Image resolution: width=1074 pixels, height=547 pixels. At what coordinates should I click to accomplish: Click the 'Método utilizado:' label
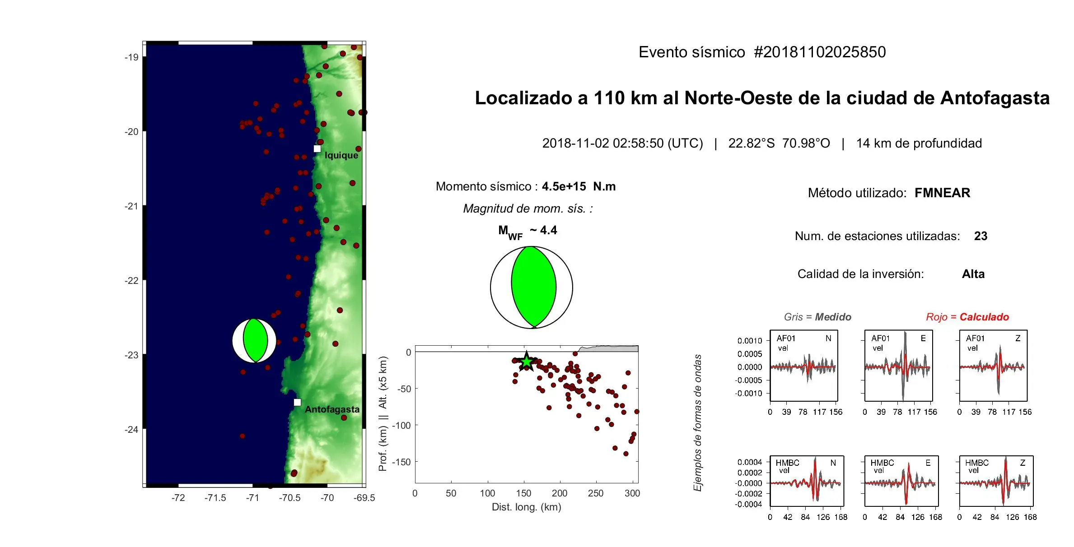point(857,193)
